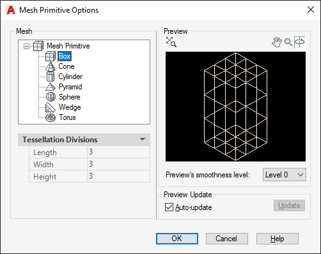Click the mesh preview viewport
321x254 pixels.
pyautogui.click(x=235, y=107)
